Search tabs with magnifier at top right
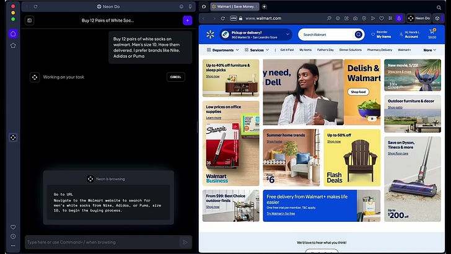Image resolution: width=451 pixels, height=254 pixels. coord(439,7)
